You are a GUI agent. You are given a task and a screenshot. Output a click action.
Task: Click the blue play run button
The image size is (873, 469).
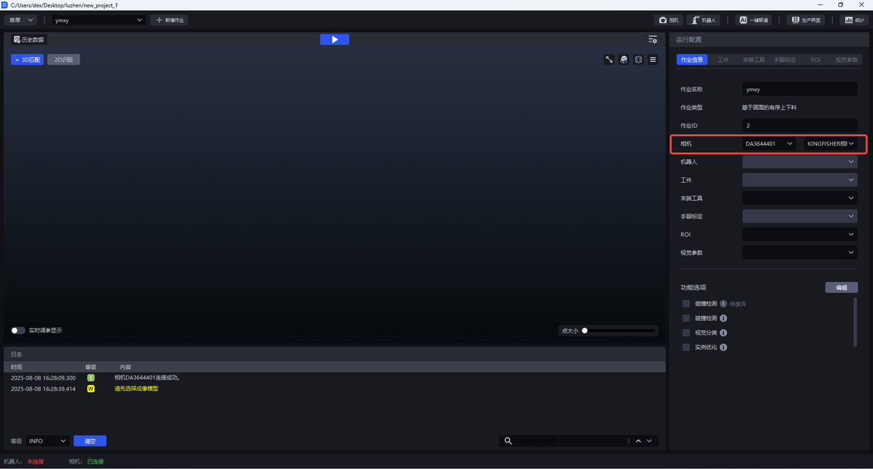tap(334, 40)
